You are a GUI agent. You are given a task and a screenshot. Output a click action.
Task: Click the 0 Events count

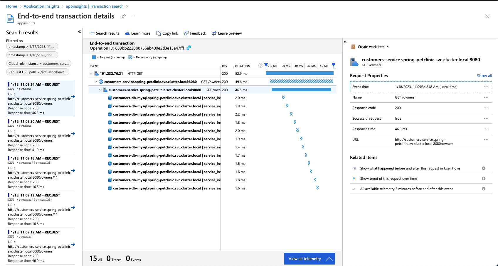(133, 258)
